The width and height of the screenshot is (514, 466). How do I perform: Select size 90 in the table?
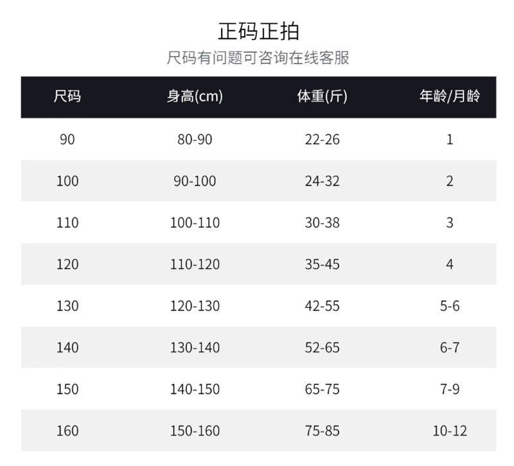pos(67,139)
